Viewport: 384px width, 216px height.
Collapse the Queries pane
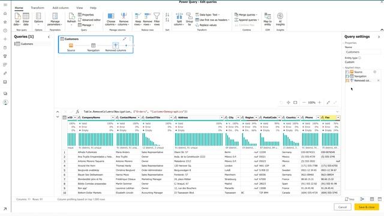[49, 37]
